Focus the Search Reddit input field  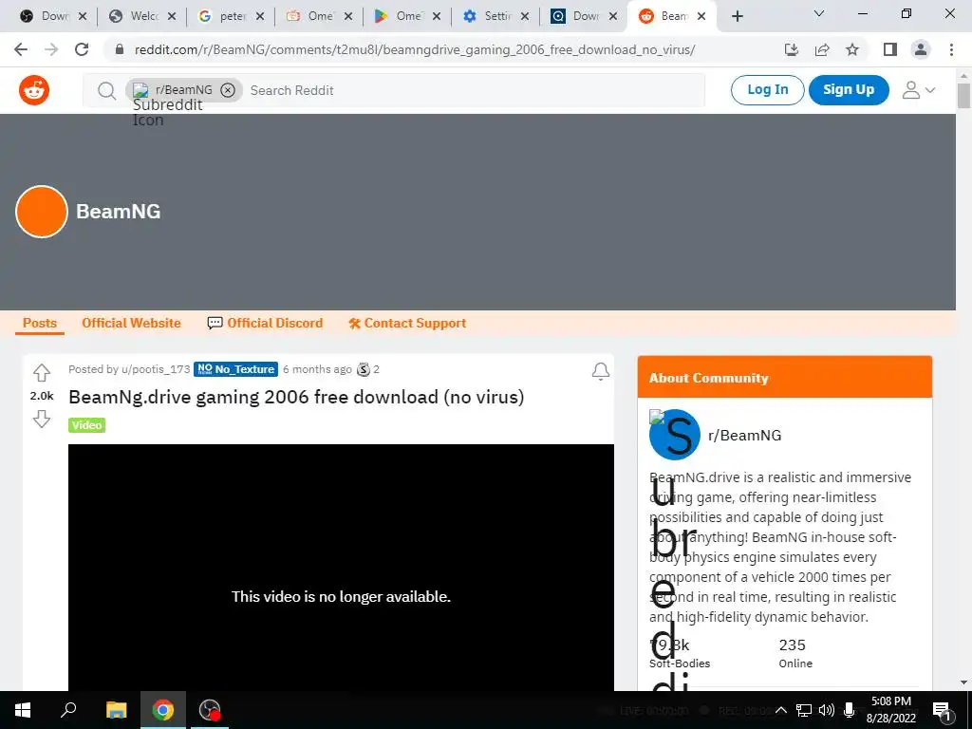pyautogui.click(x=475, y=90)
